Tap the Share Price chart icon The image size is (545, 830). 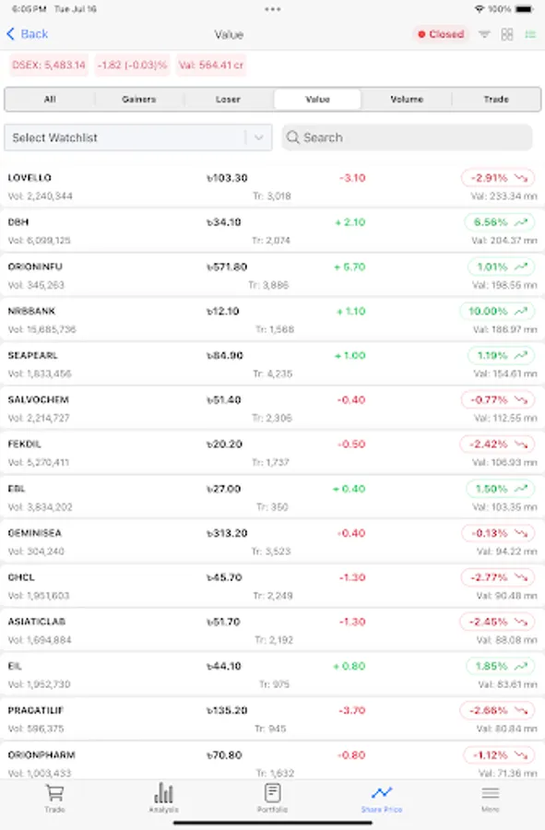(x=381, y=793)
